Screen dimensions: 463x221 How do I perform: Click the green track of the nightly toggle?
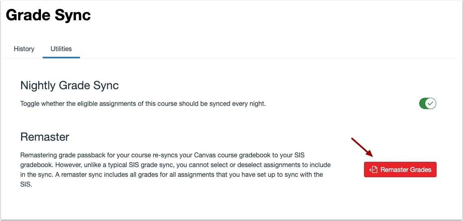(423, 103)
